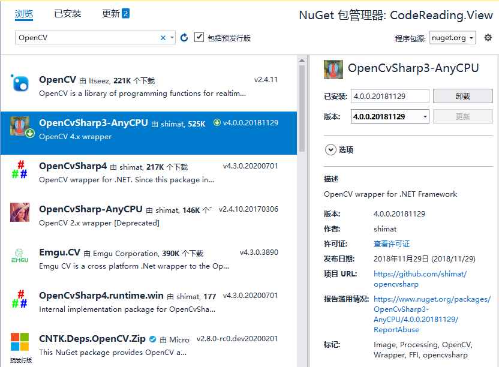Click the Emgu.CV logo icon
This screenshot has height=367, width=499.
tap(20, 255)
